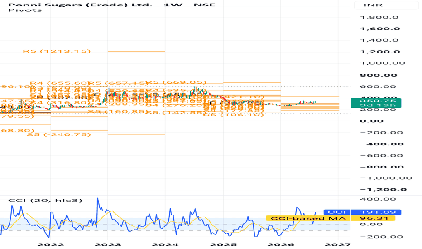
Task: Click the 2026 time axis label
Action: tap(280, 244)
